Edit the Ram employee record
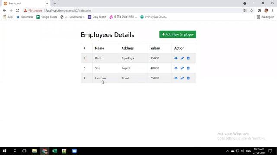Viewport: 277px width, 155px height. tap(182, 58)
